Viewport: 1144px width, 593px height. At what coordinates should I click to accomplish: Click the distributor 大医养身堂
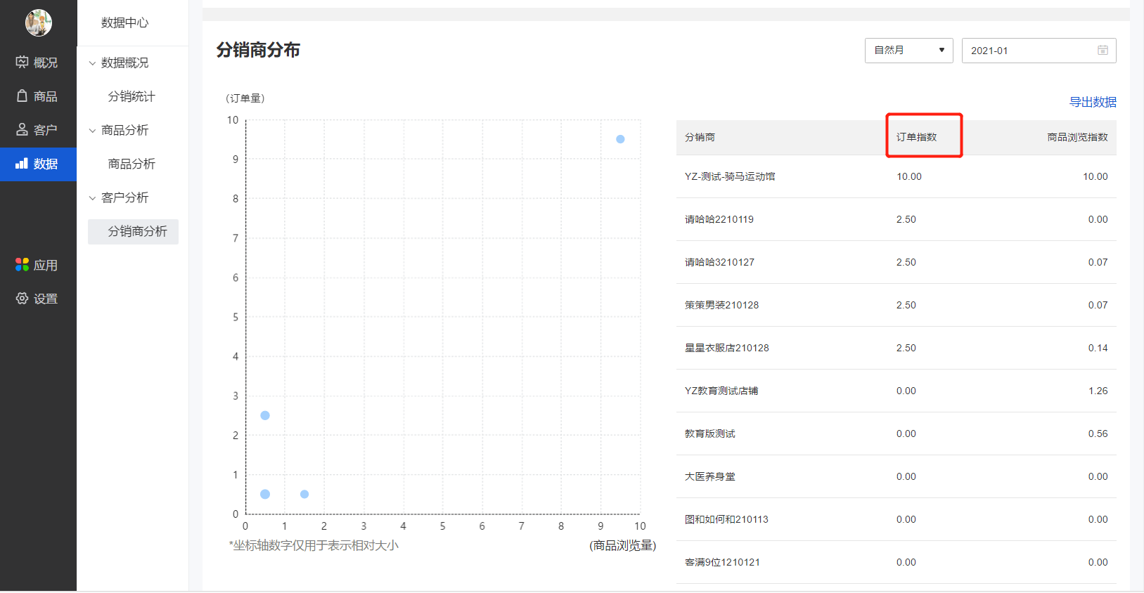coord(710,476)
